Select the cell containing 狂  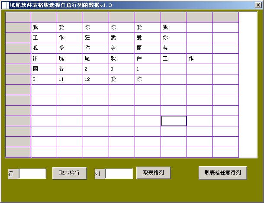pyautogui.click(x=96, y=38)
